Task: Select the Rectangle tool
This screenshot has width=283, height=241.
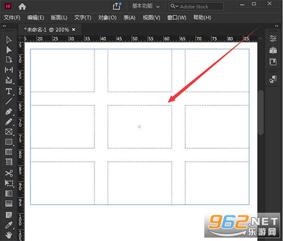Action: (x=8, y=142)
